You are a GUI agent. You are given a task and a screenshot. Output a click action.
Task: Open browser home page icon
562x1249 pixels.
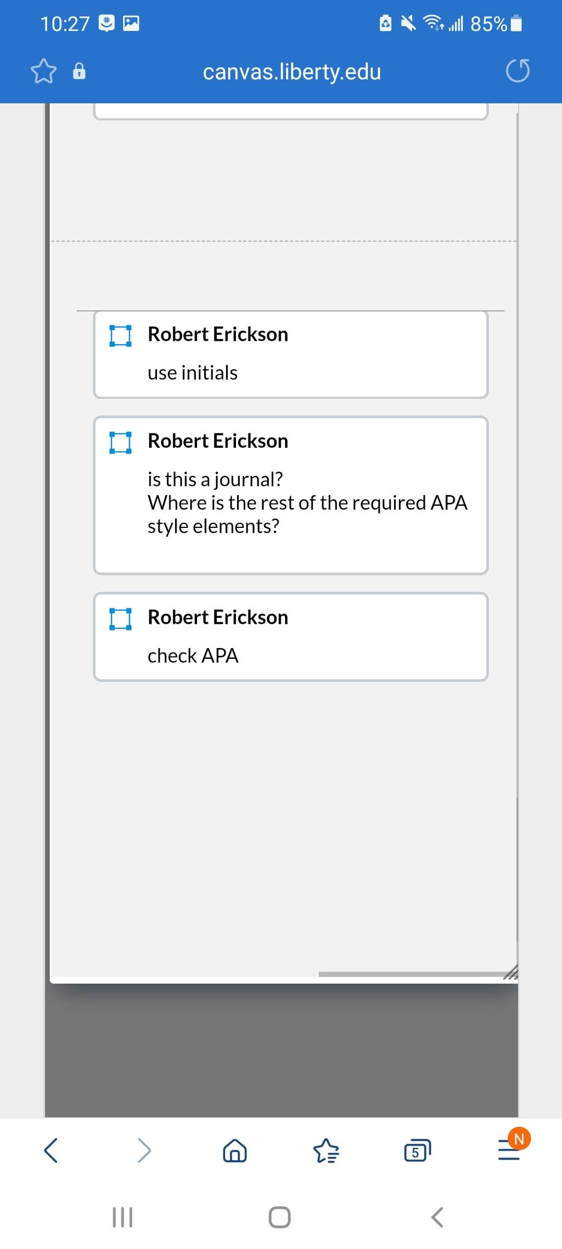(235, 1150)
